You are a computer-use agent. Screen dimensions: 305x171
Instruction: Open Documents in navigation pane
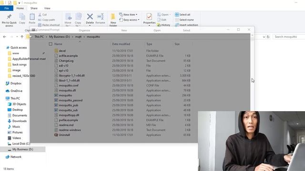pyautogui.click(x=17, y=115)
